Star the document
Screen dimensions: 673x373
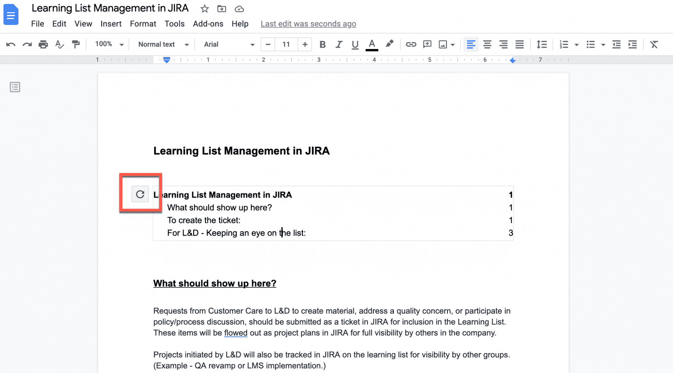pos(204,8)
